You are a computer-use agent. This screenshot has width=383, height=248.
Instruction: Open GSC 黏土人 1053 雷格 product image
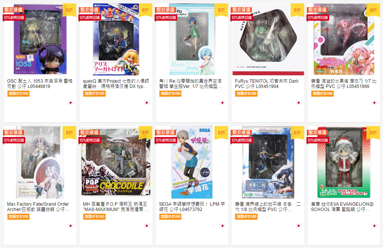[40, 39]
